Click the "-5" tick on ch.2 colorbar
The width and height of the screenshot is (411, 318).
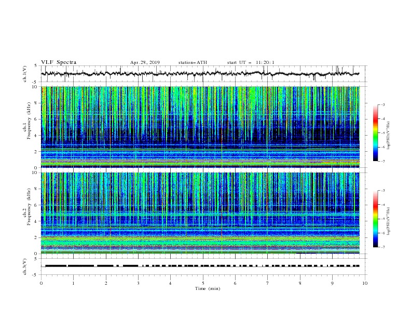coord(382,219)
